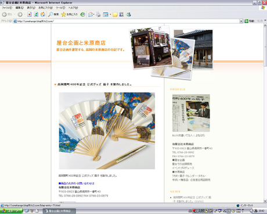Open the Windows Start (スタート) button

(x=11, y=211)
